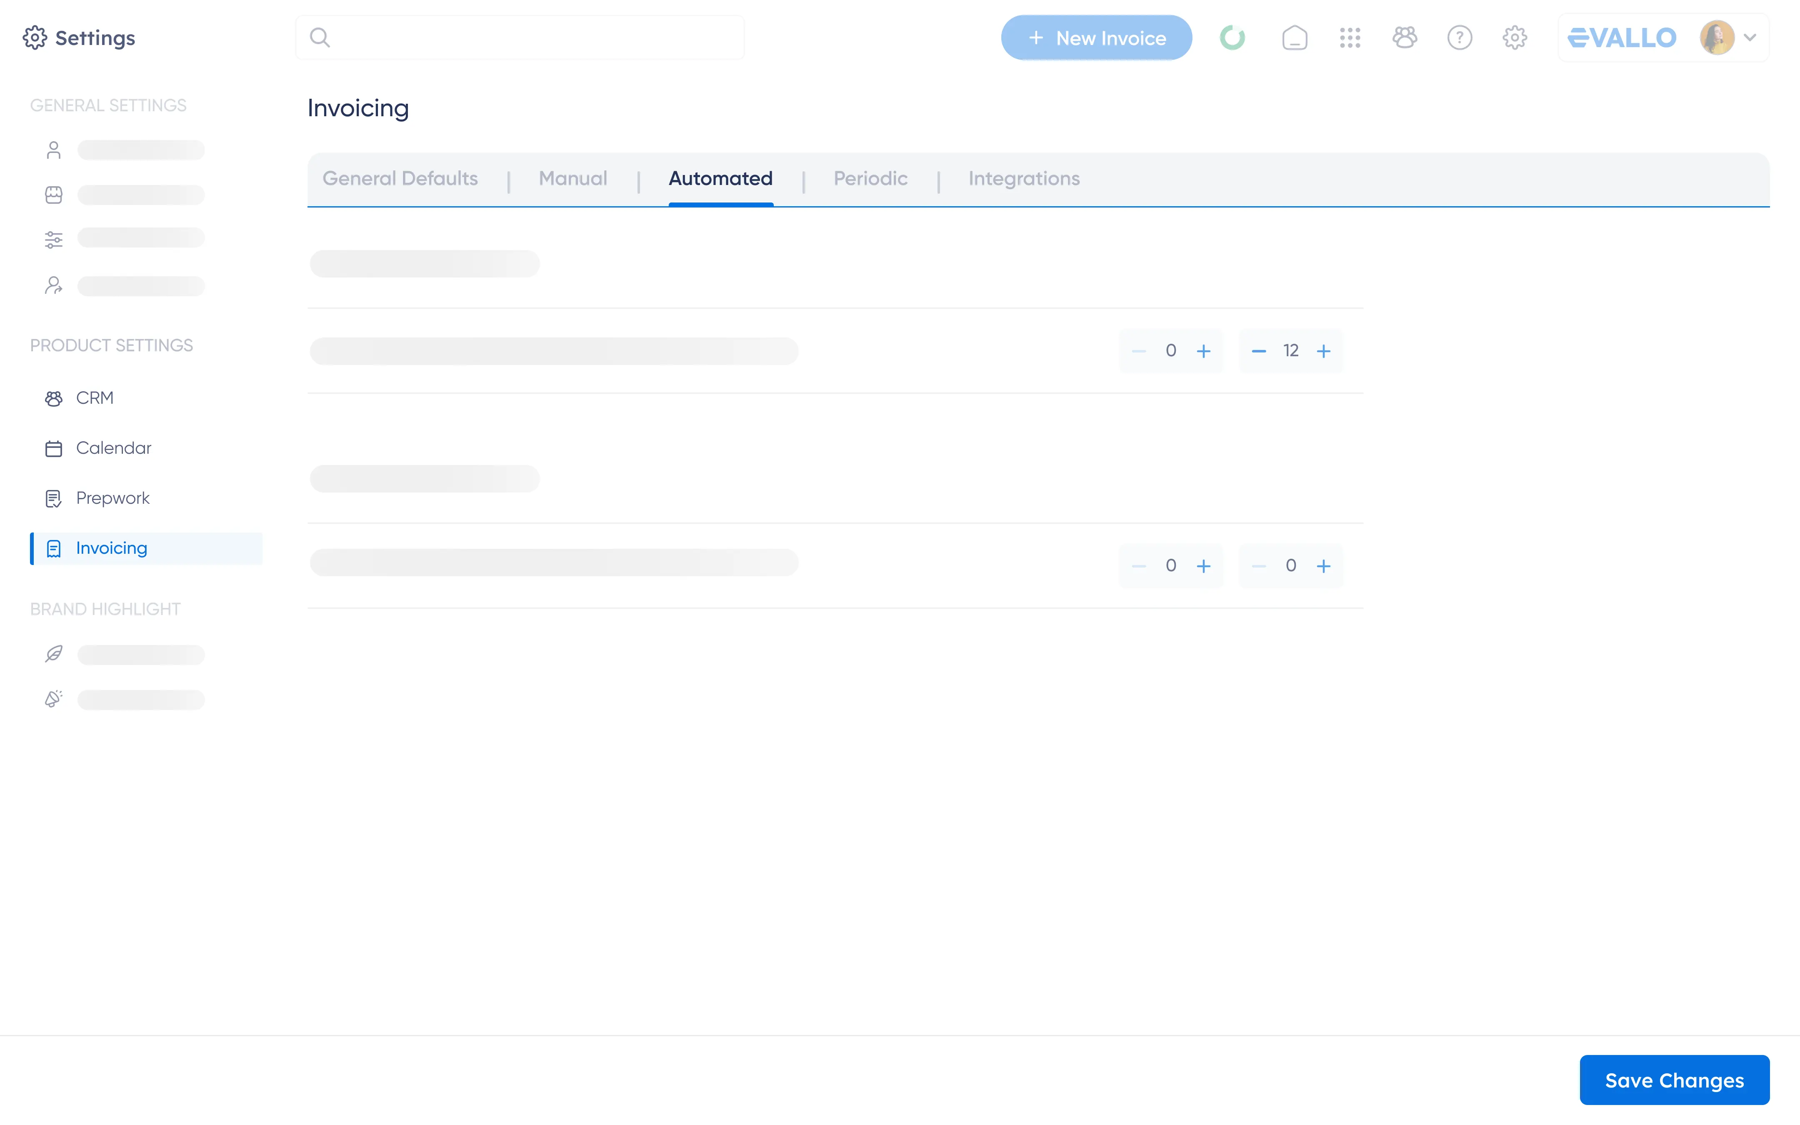This screenshot has width=1800, height=1125.
Task: Open Prepwork settings item
Action: (112, 498)
